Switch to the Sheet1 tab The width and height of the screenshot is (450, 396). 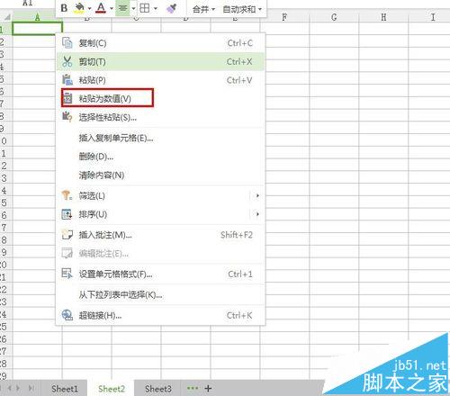click(x=65, y=389)
